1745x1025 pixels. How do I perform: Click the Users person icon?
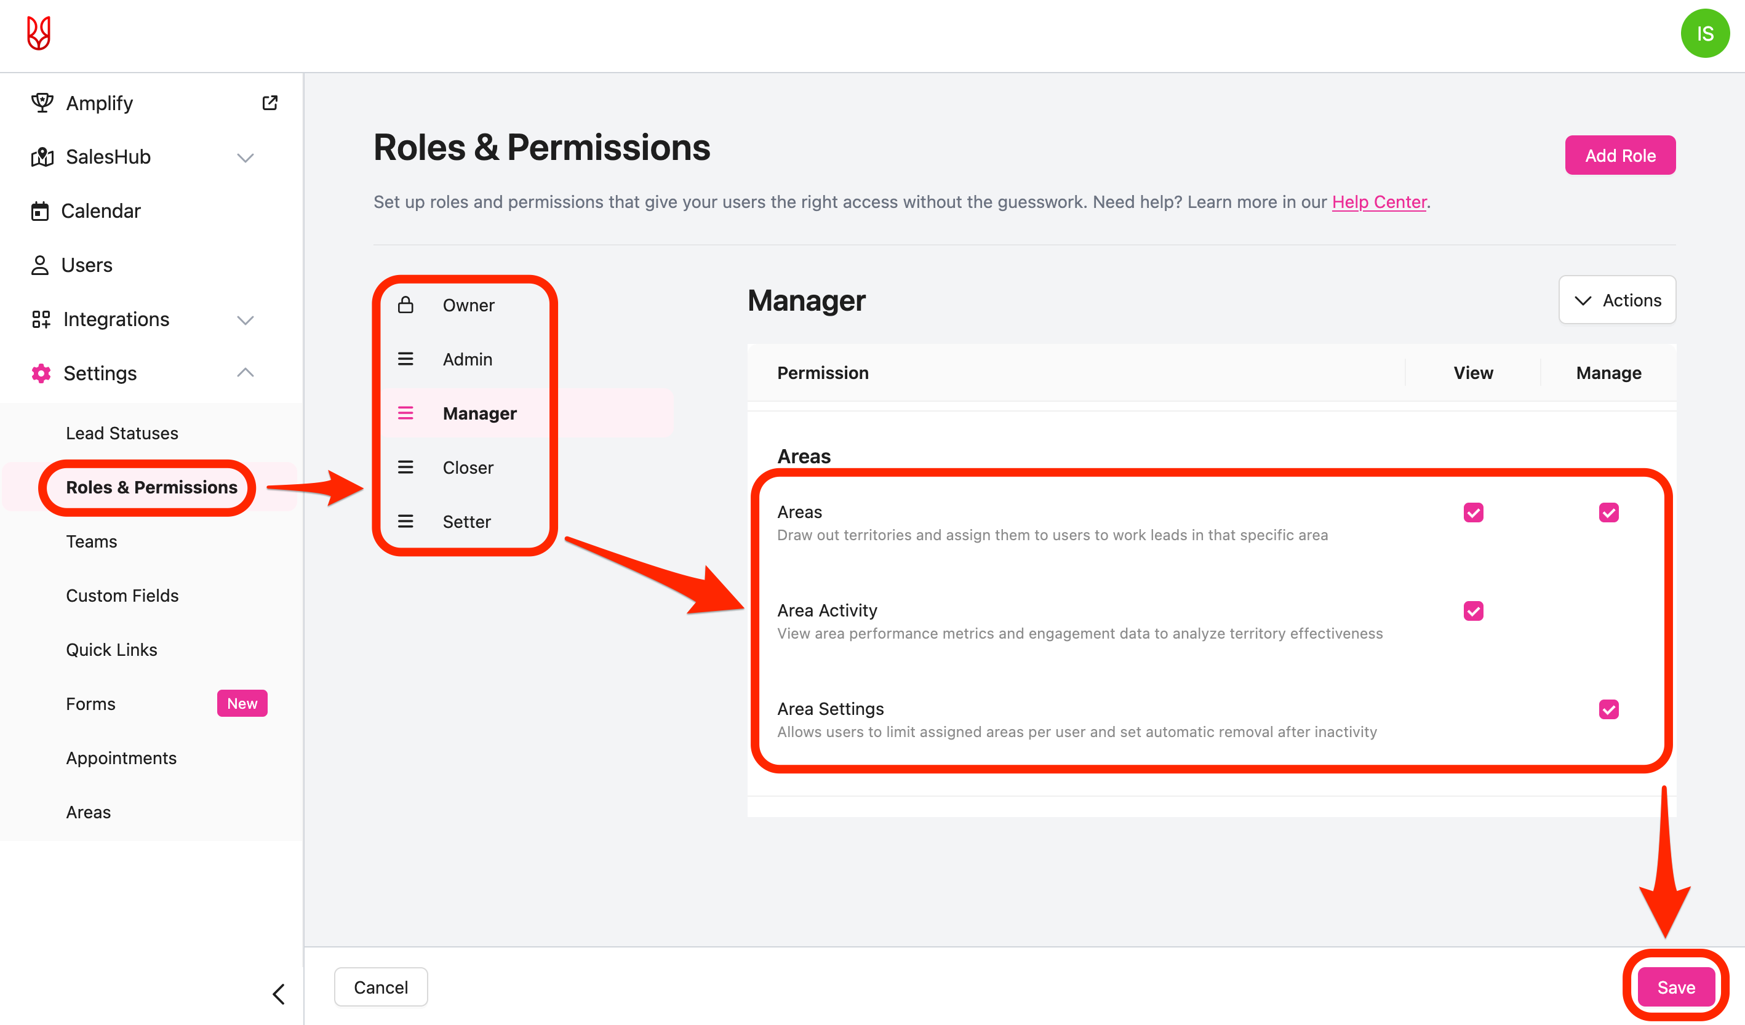point(40,265)
